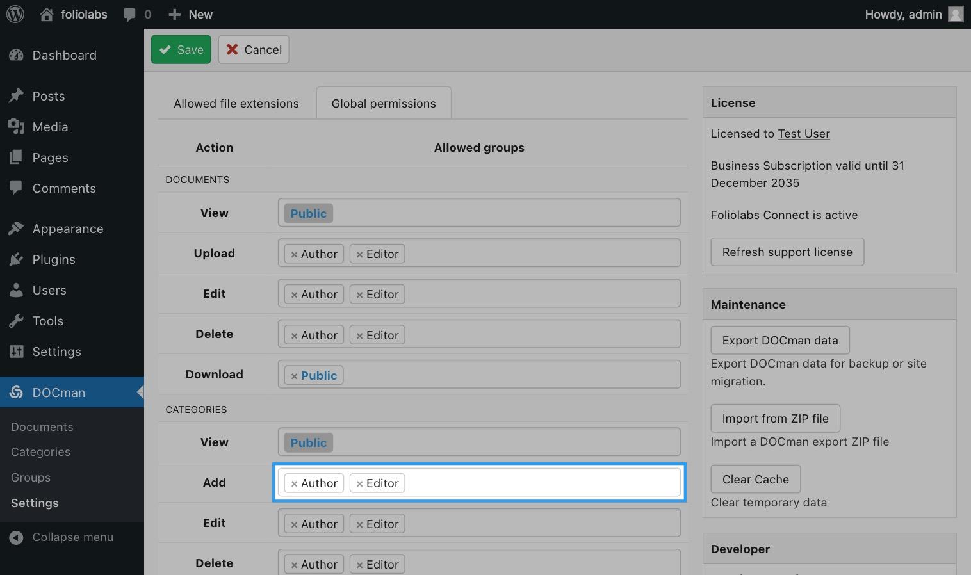Open the Howdy, admin account menu
This screenshot has width=971, height=575.
coord(914,14)
